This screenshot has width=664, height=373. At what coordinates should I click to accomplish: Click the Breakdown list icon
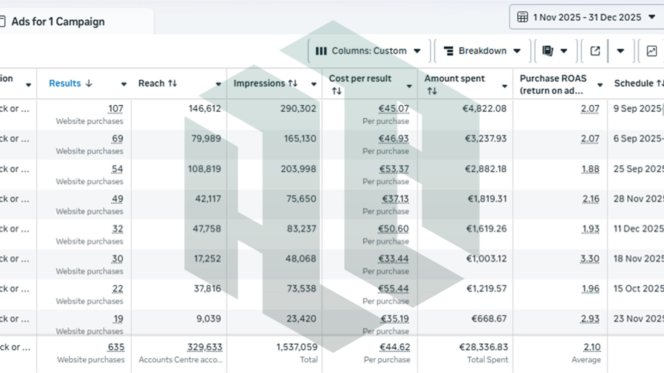[x=449, y=51]
